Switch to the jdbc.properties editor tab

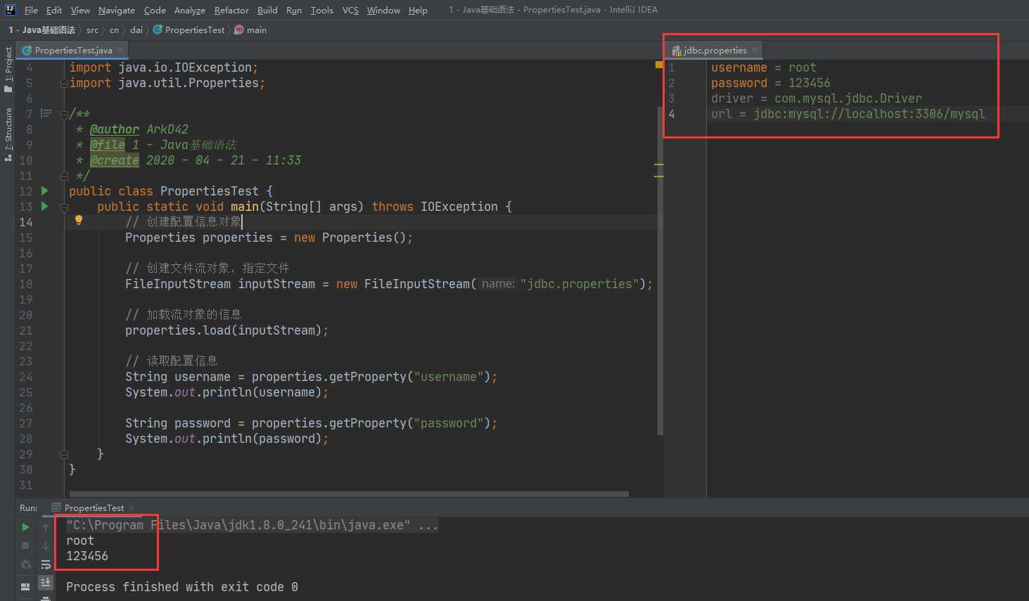pyautogui.click(x=715, y=50)
